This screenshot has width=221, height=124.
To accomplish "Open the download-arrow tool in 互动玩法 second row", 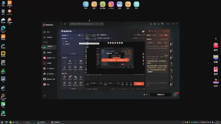I will (x=64, y=68).
